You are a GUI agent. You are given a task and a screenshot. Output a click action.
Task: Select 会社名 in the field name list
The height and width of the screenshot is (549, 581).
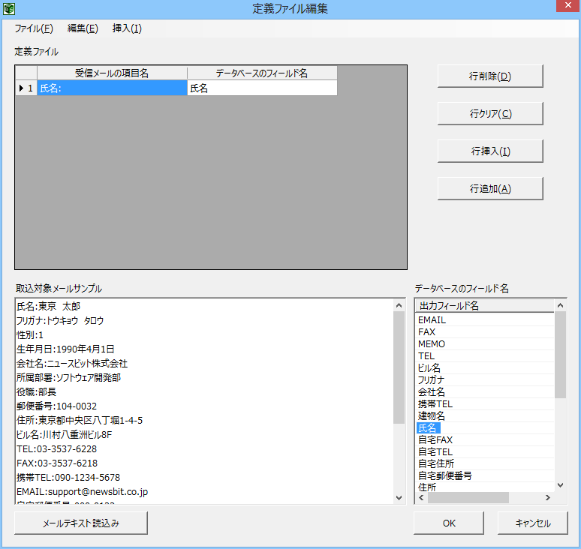(432, 392)
